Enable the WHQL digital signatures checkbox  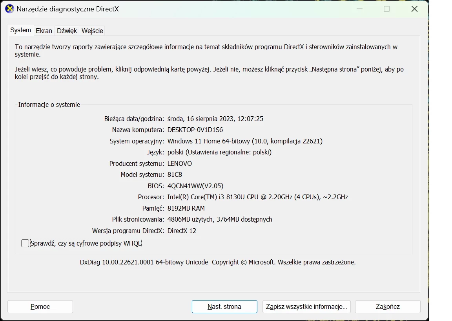25,244
